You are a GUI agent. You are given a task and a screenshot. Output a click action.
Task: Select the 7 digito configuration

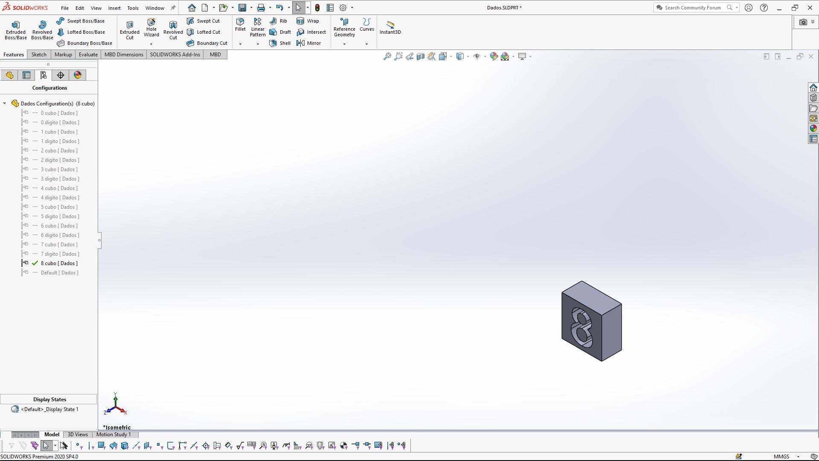tap(60, 254)
